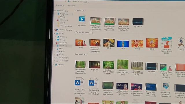Select the OIP (4) image
This screenshot has width=185, height=104.
pyautogui.click(x=137, y=44)
